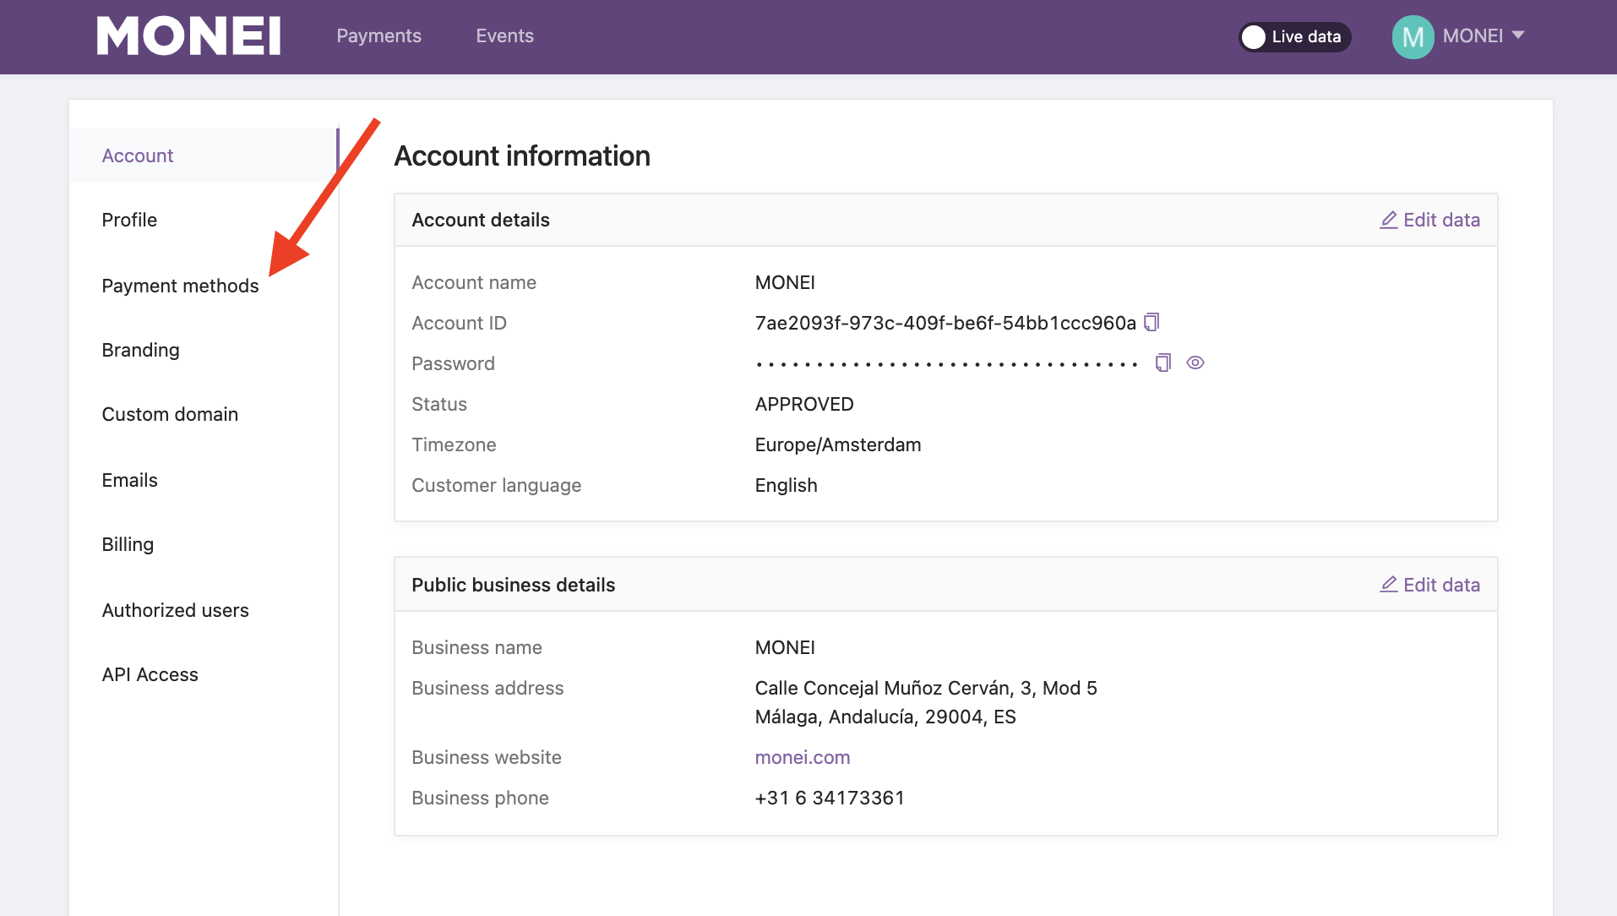This screenshot has width=1617, height=916.
Task: Copy the Account ID value
Action: 1151,322
